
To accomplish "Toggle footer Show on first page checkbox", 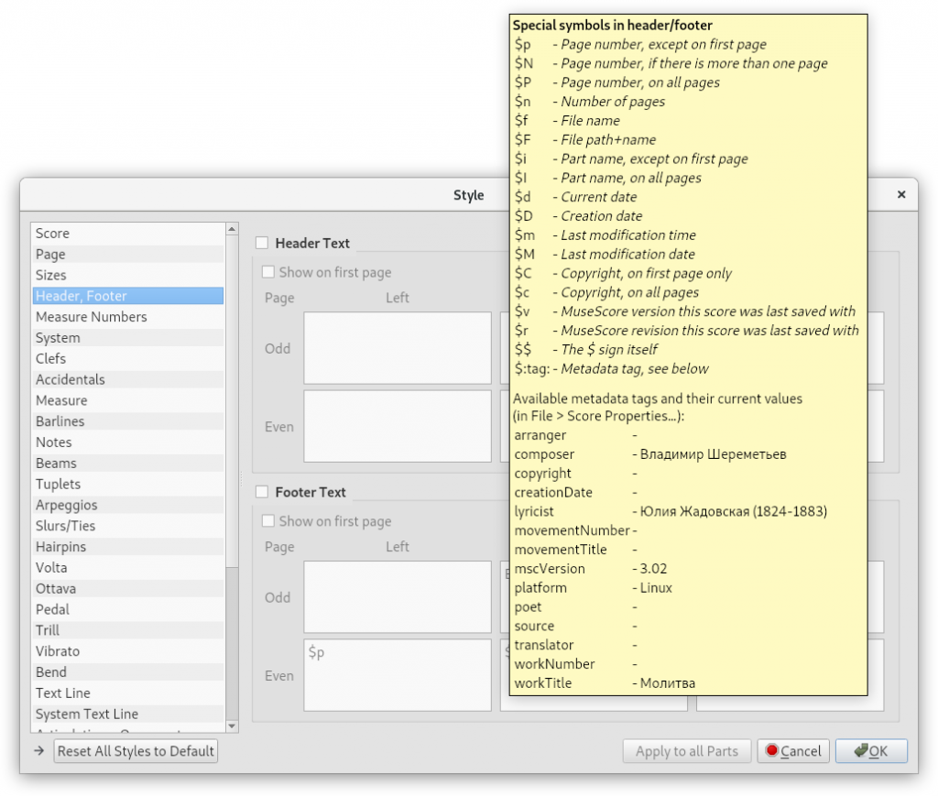I will tap(268, 521).
